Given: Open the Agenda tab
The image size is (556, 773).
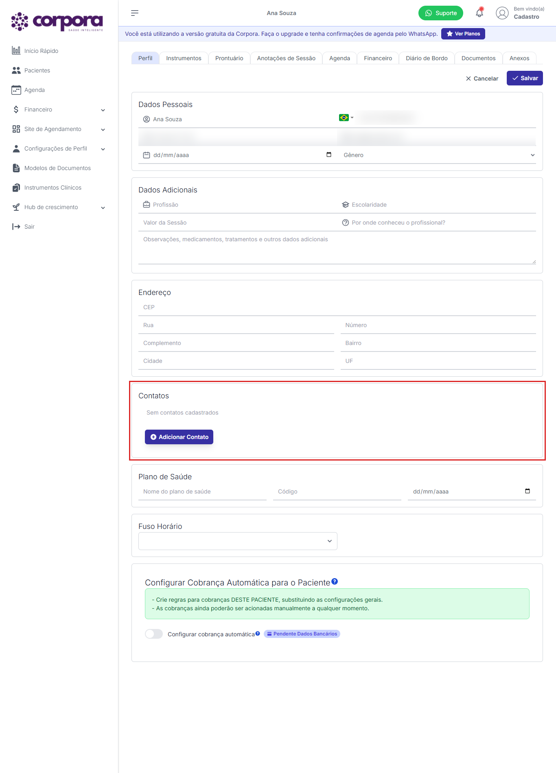Looking at the screenshot, I should (339, 58).
